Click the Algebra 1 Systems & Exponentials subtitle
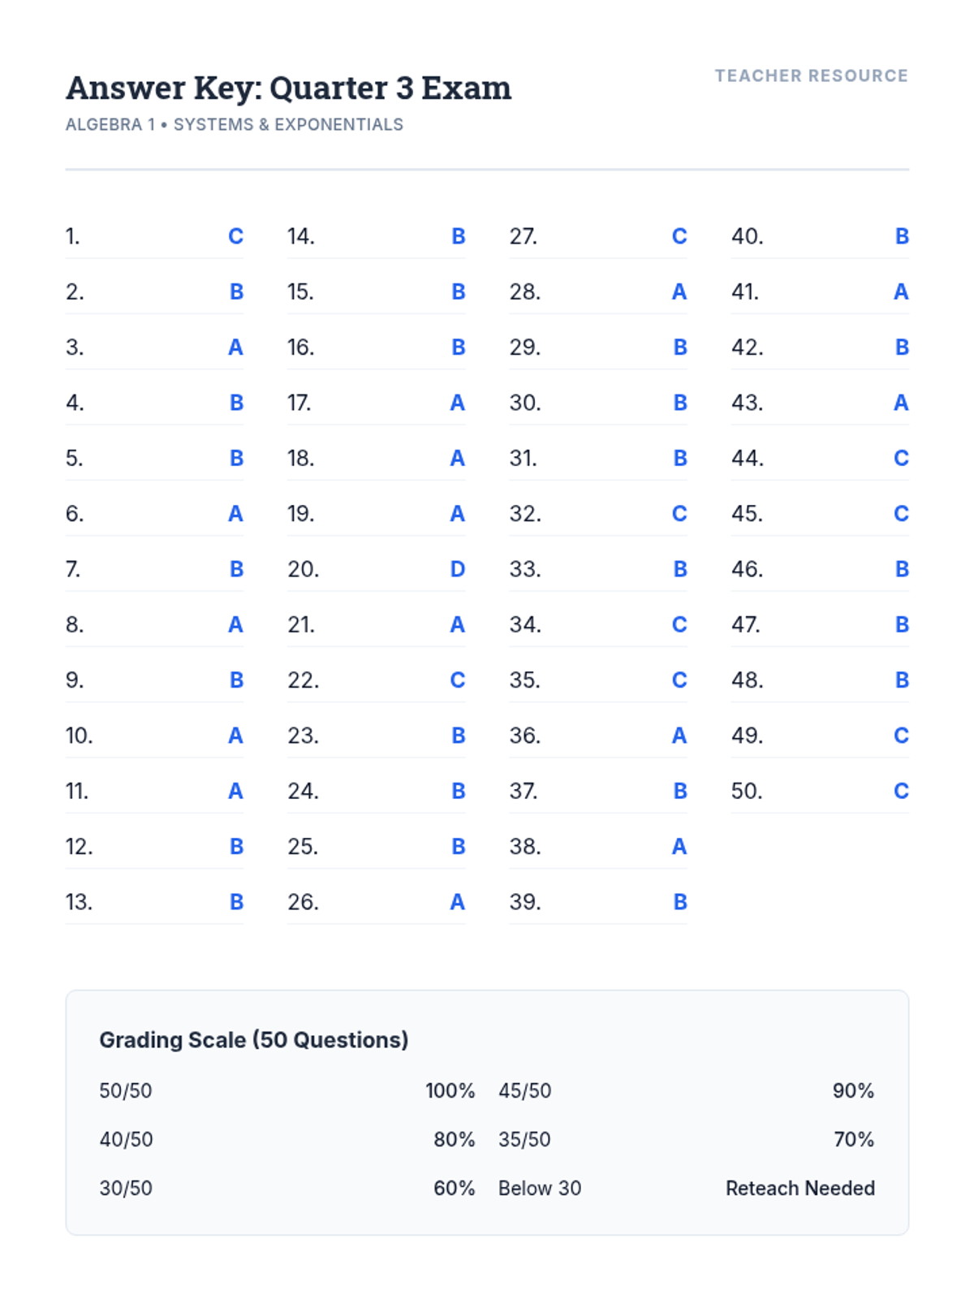This screenshot has width=974, height=1299. pos(234,124)
